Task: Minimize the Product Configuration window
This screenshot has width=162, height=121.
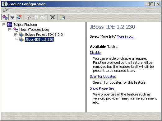Action: pyautogui.click(x=147, y=4)
